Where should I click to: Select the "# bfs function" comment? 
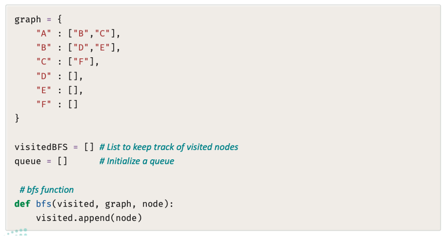click(47, 190)
